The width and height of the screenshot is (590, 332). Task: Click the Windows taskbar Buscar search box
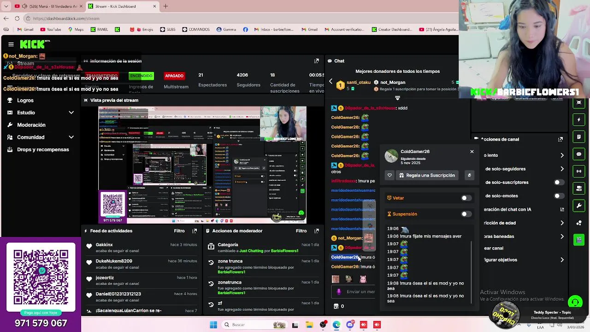[x=255, y=325]
